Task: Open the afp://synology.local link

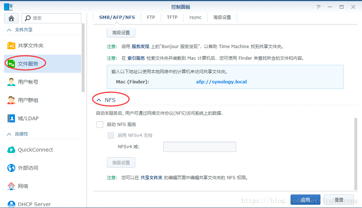Action: coord(221,82)
